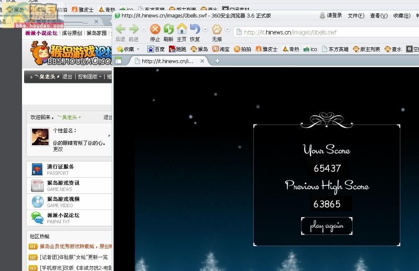The image size is (419, 271).
Task: Expand the 收藏 favorites dropdown
Action: coord(138,49)
